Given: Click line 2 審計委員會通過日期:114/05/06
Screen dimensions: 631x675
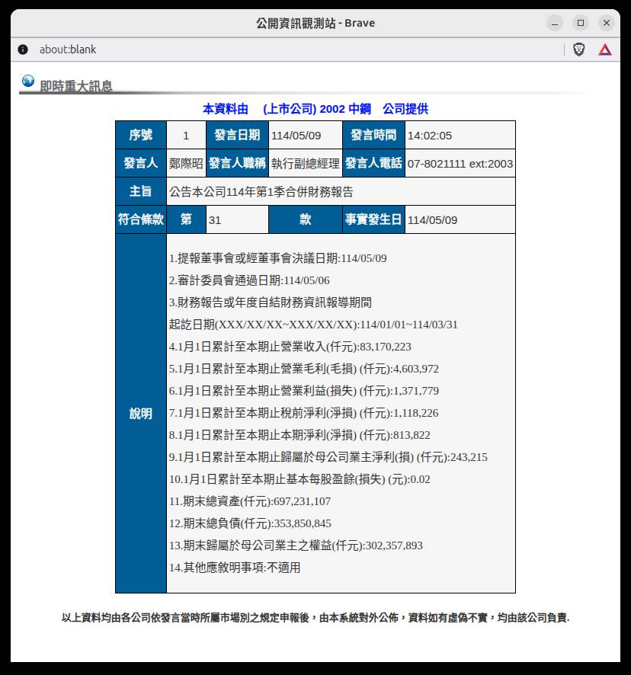Looking at the screenshot, I should coord(249,280).
